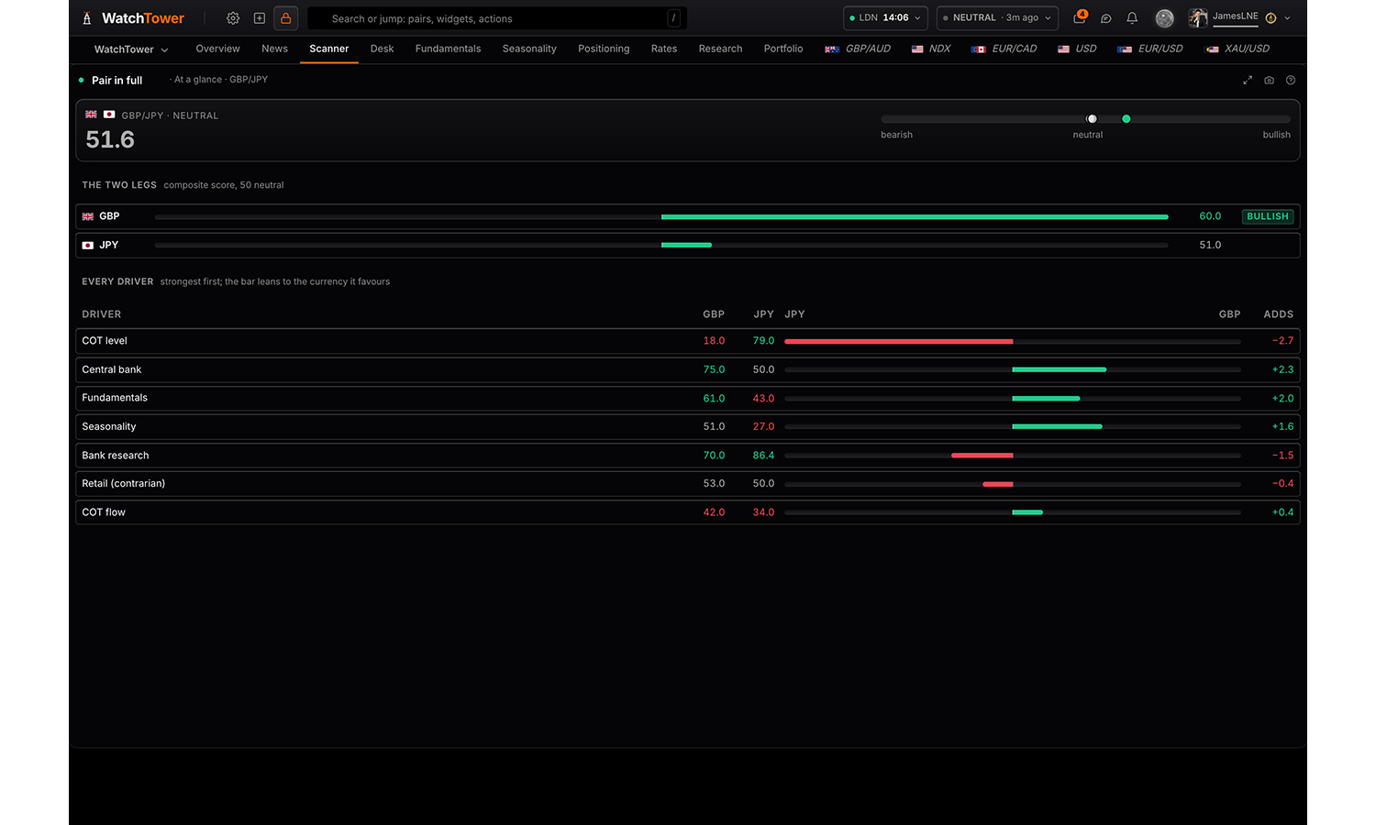Click the gold badge next to JamesLNE
The width and height of the screenshot is (1376, 825).
[1271, 18]
